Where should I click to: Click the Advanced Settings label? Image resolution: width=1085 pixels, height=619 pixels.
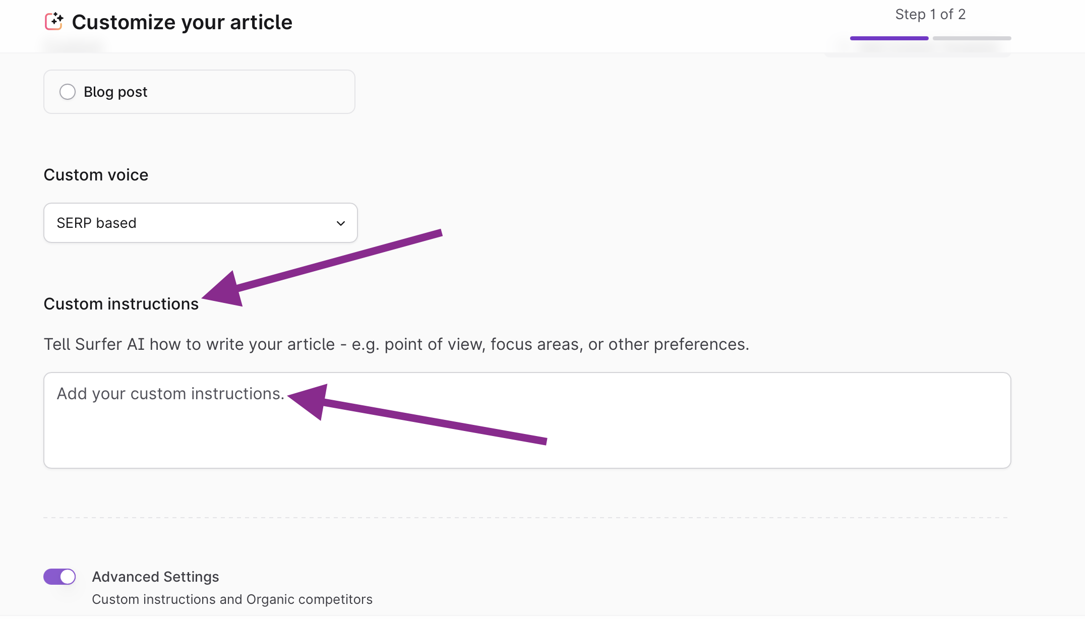[155, 577]
